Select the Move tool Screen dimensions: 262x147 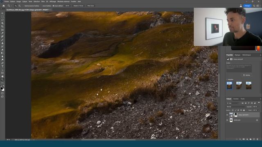pyautogui.click(x=2, y=13)
